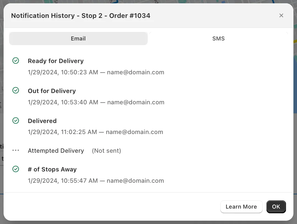Viewport: 297px width, 224px height.
Task: Click the 10:53:40 AM timestamp line
Action: click(96, 102)
